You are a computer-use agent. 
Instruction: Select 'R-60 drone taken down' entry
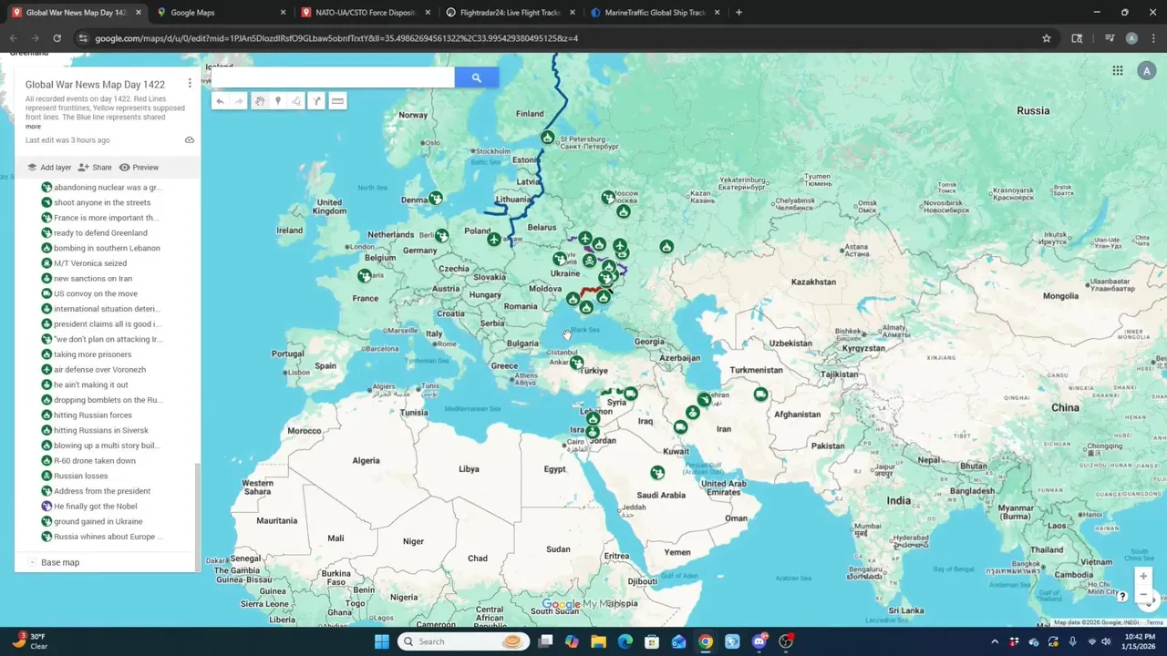95,461
